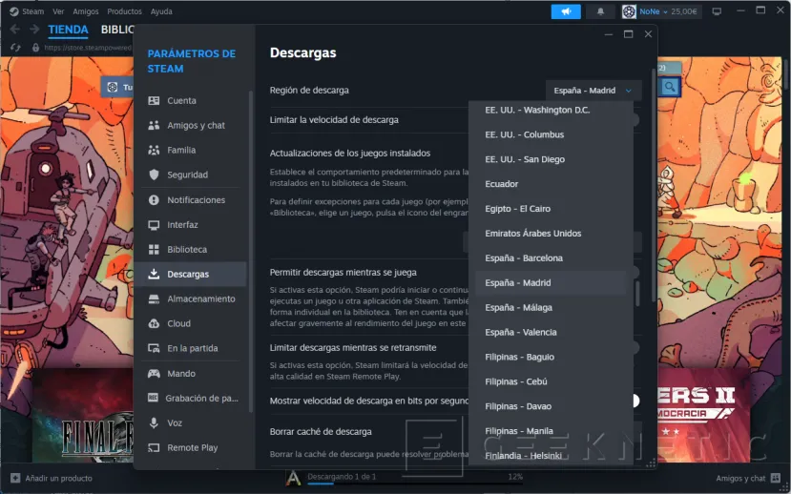Viewport: 791px width, 494px height.
Task: Click the Voz microphone icon
Action: pos(154,422)
